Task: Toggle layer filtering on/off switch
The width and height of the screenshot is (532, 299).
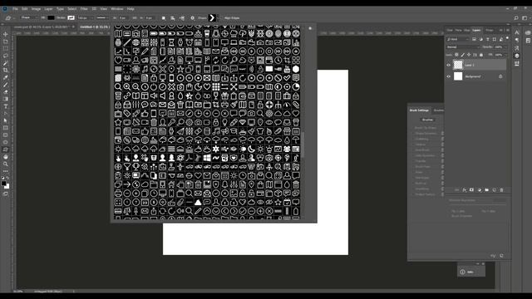Action: pos(508,38)
